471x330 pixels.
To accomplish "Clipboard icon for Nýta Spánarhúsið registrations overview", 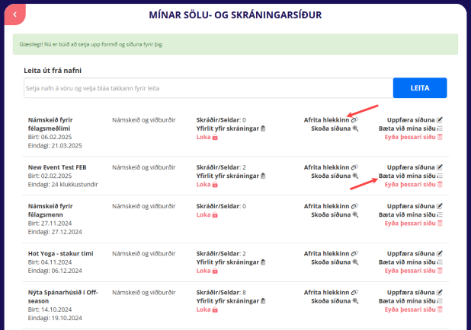I will coord(263,300).
